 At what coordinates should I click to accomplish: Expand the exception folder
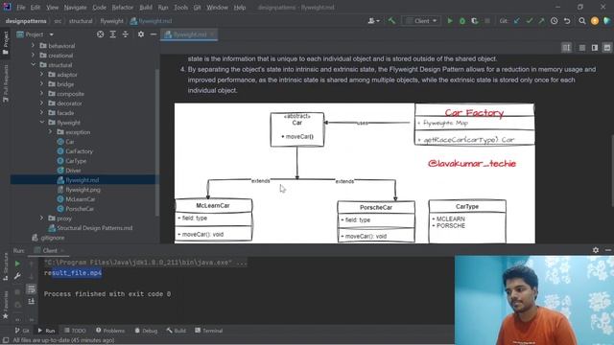pyautogui.click(x=51, y=132)
